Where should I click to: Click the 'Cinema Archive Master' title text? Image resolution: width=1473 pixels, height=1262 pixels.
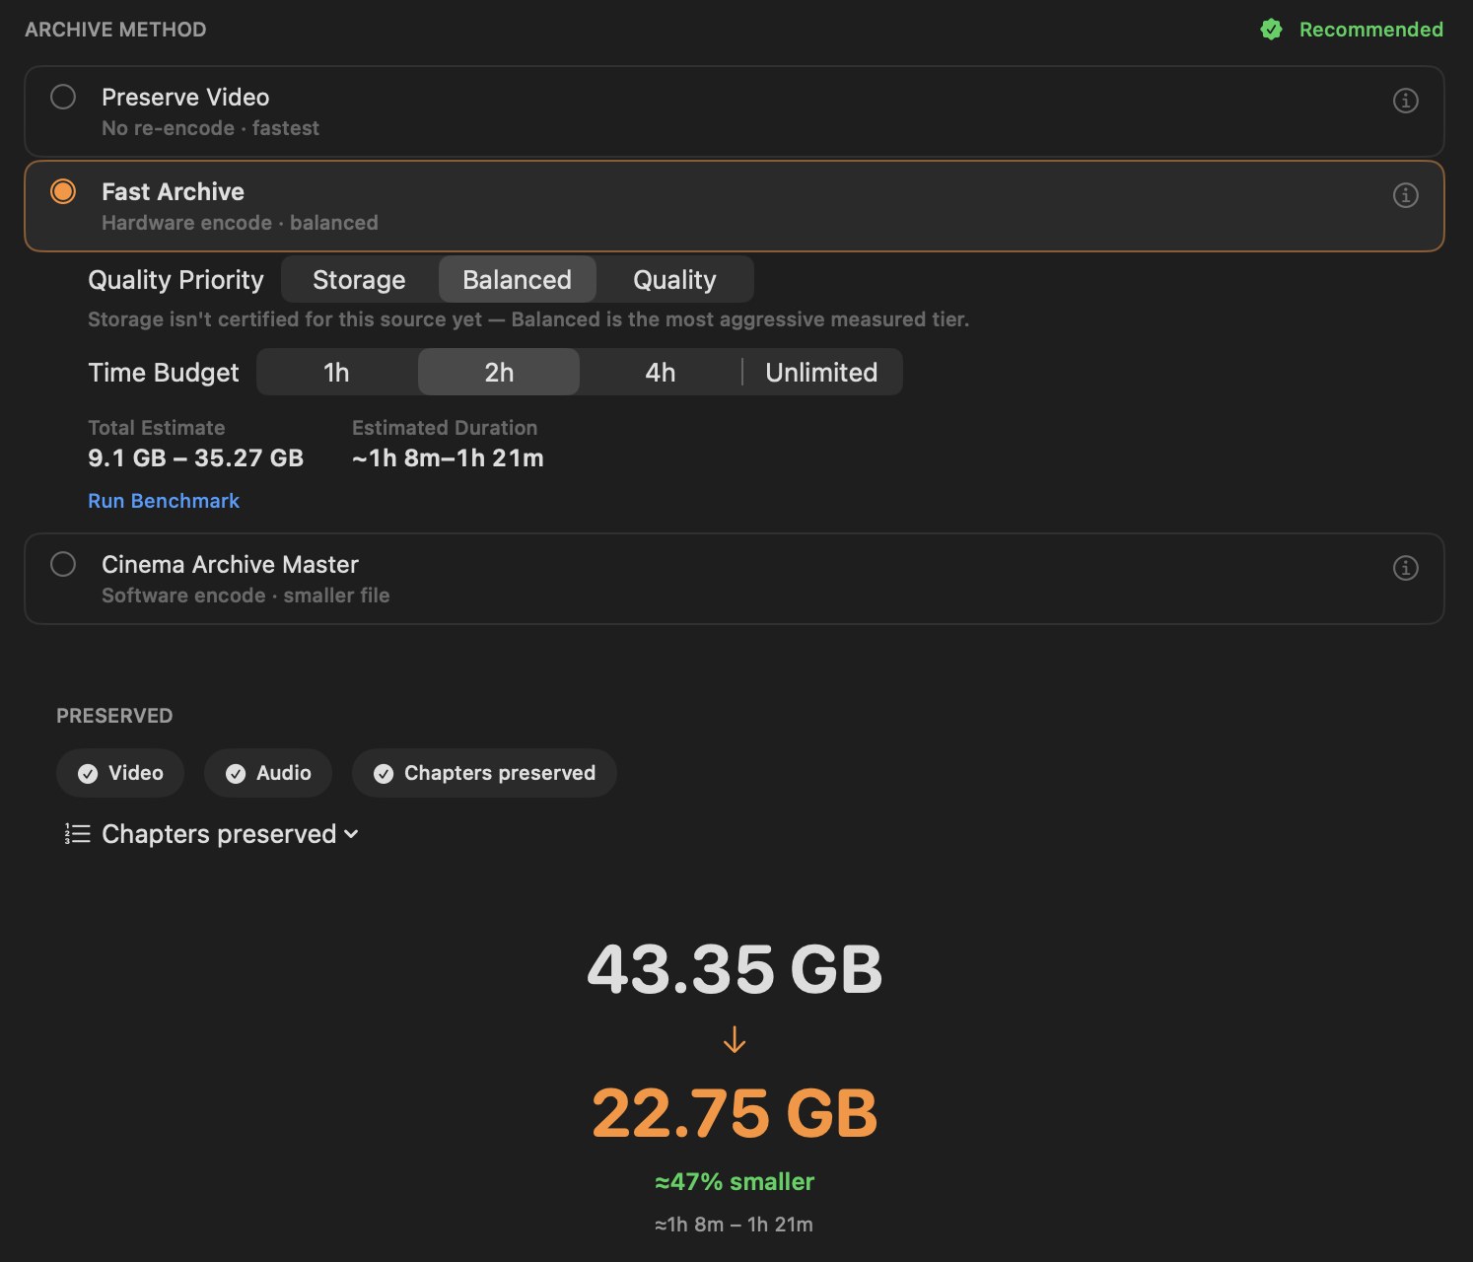tap(230, 565)
